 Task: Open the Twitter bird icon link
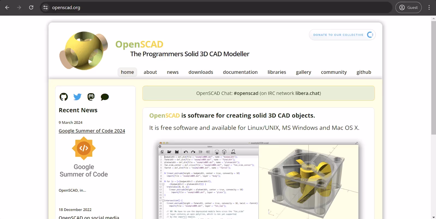77,97
